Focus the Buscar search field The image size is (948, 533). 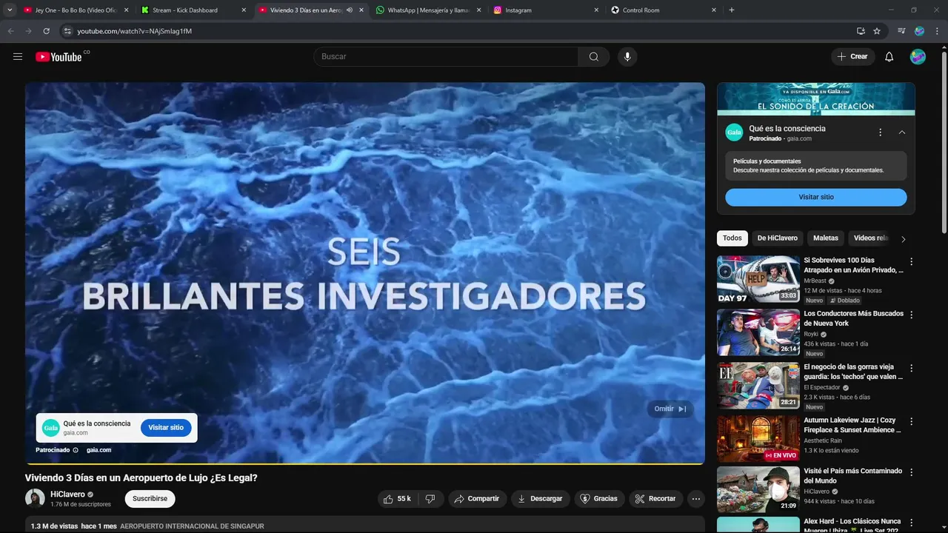pos(447,56)
